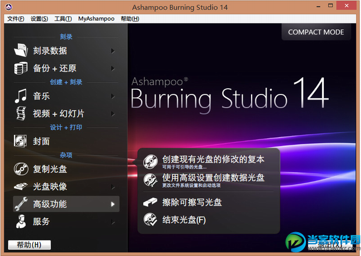Switch to COMPACT MODE

316,32
